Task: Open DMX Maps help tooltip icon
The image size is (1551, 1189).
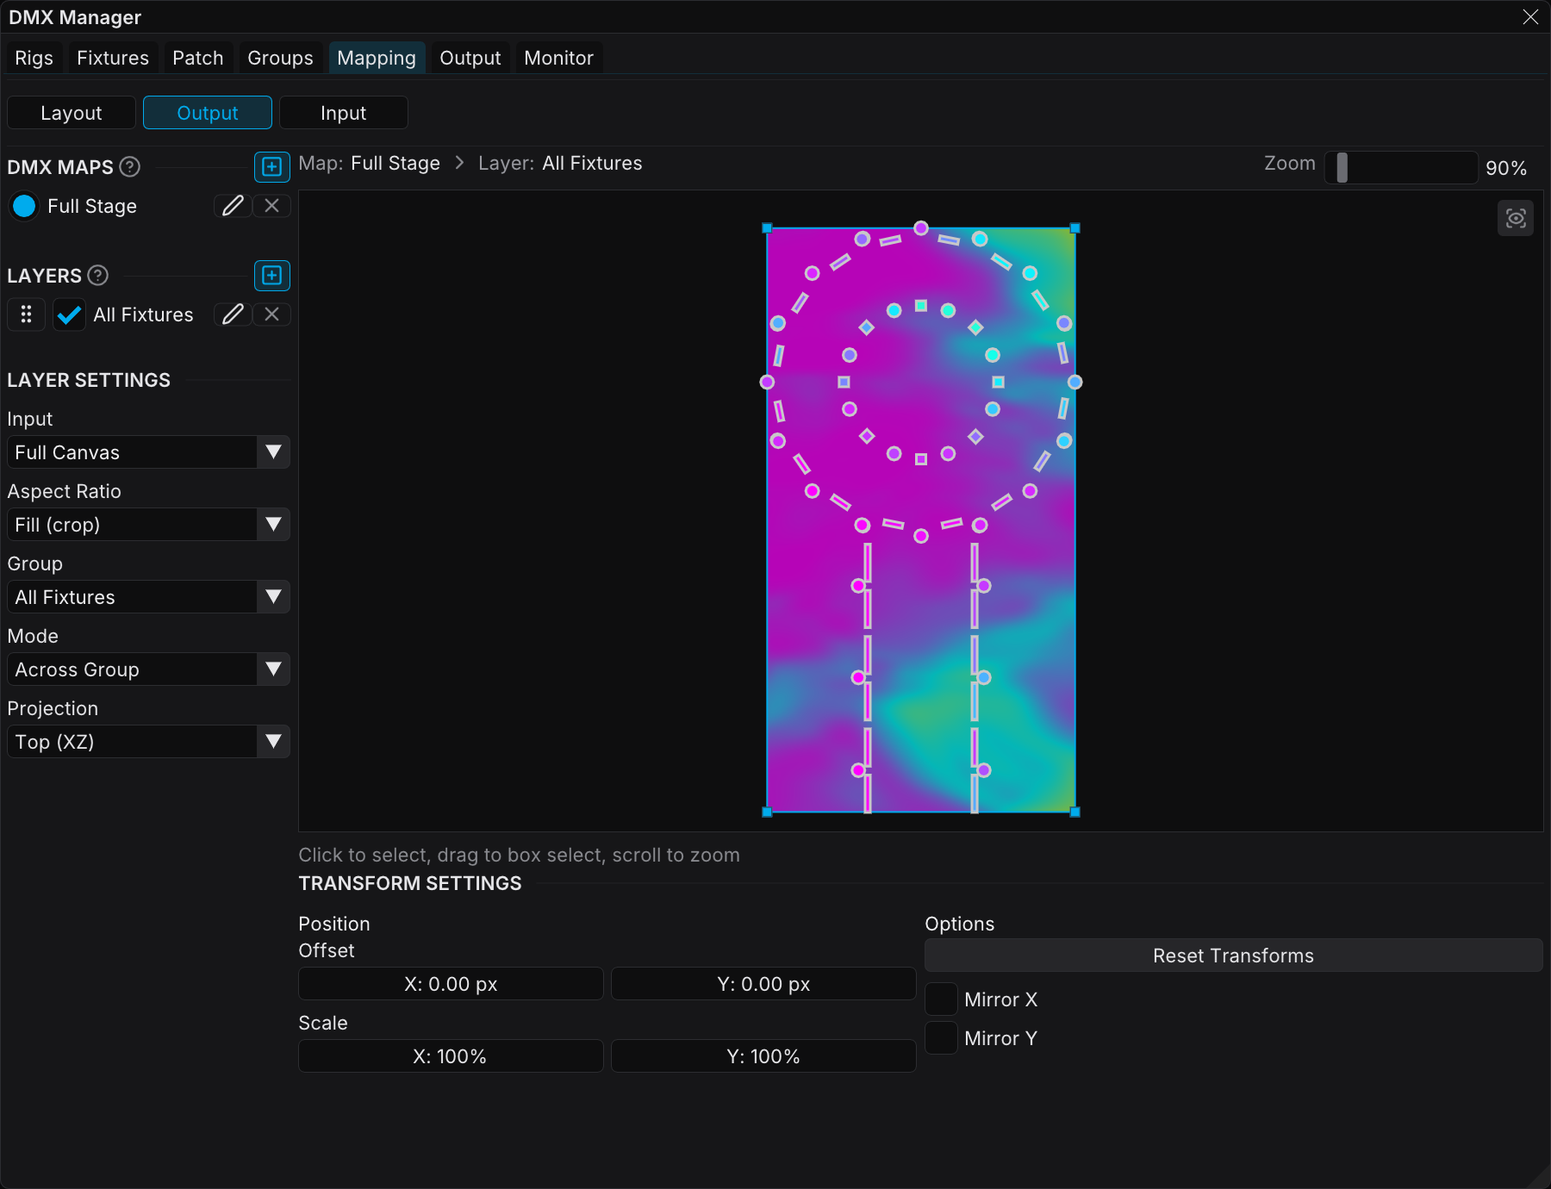Action: pos(129,166)
